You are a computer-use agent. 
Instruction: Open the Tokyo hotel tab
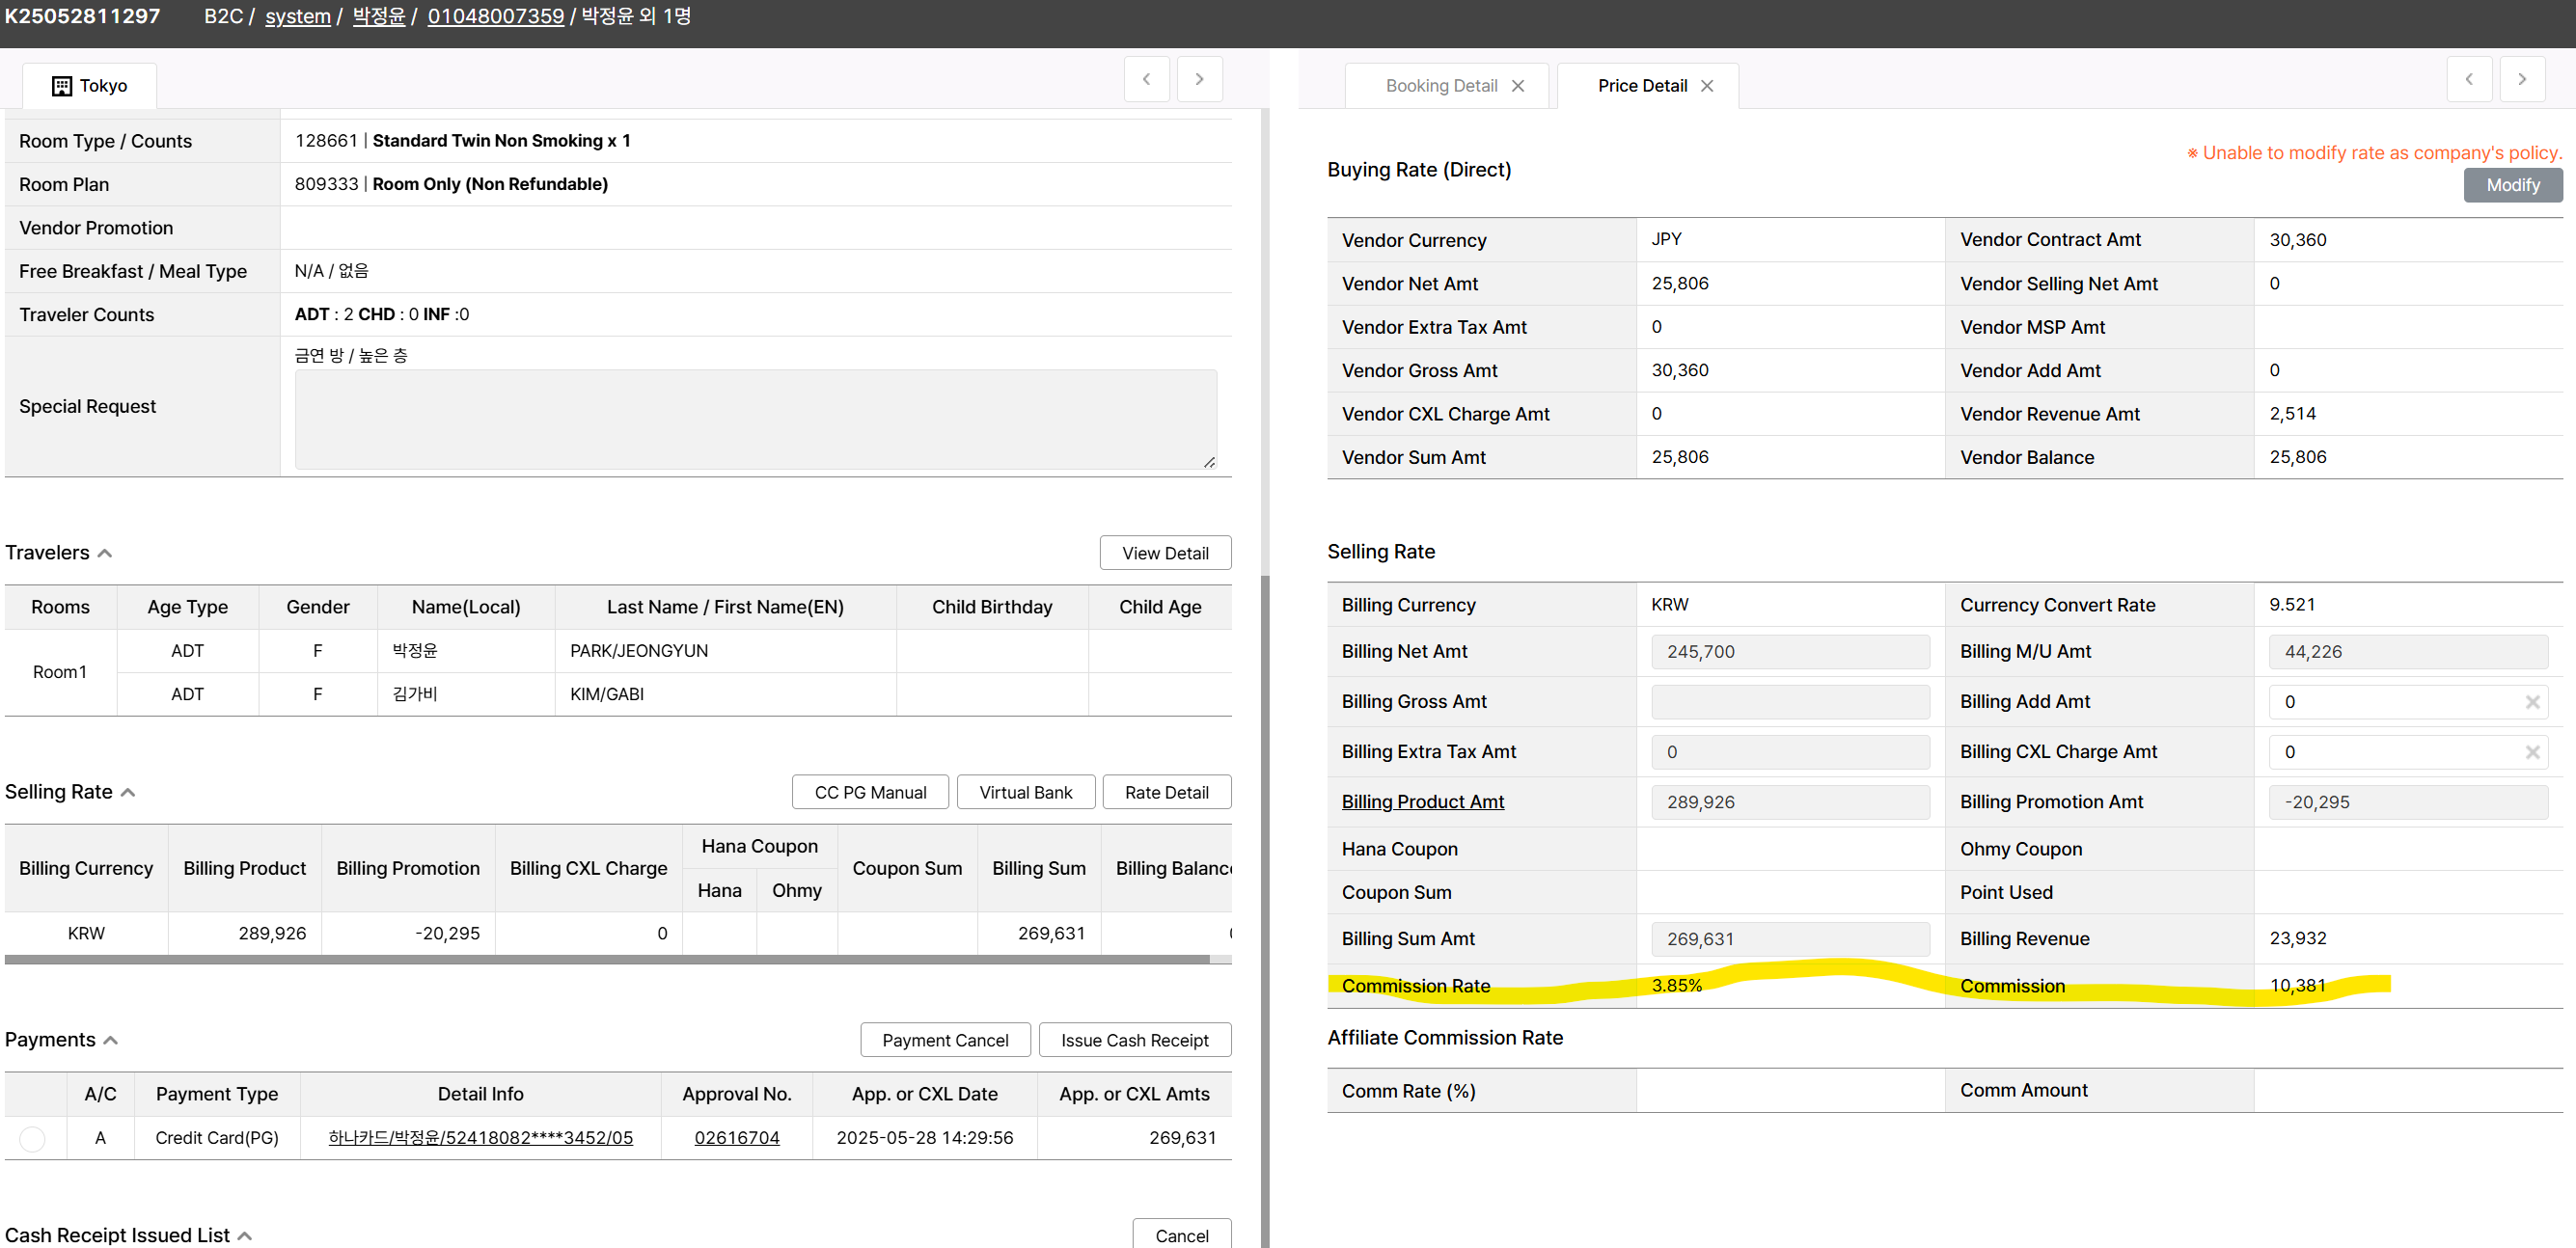coord(89,86)
